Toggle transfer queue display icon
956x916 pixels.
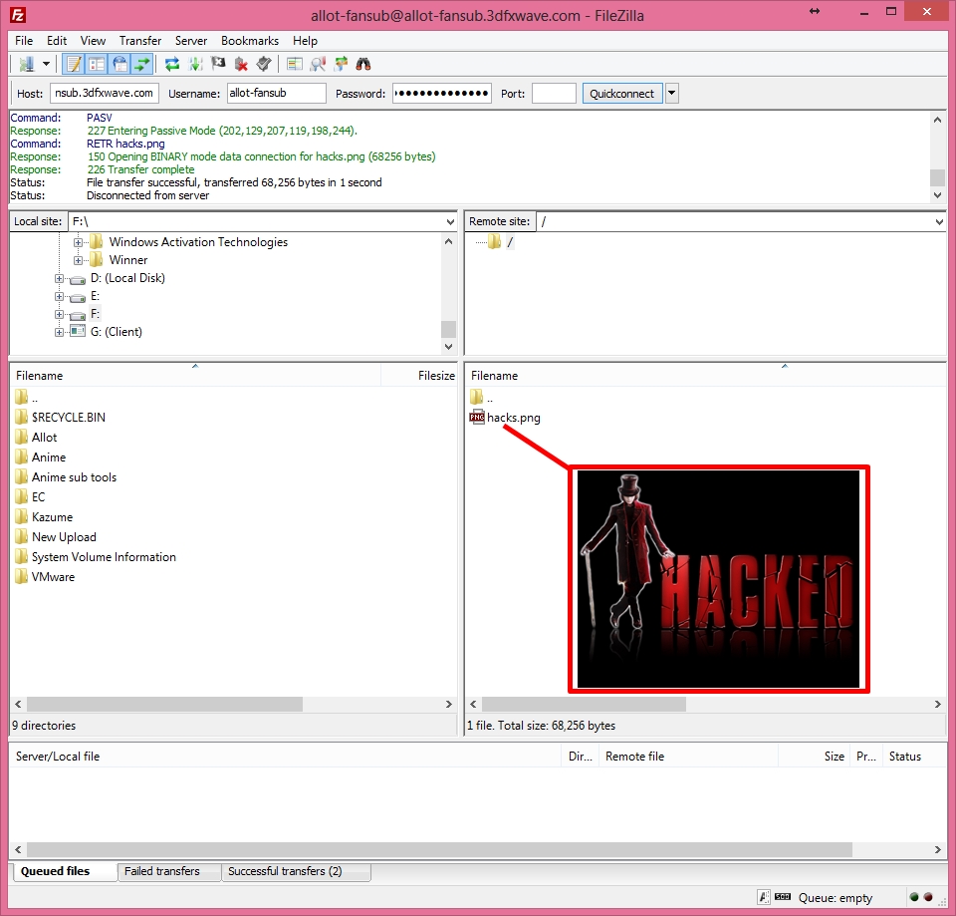tap(141, 64)
